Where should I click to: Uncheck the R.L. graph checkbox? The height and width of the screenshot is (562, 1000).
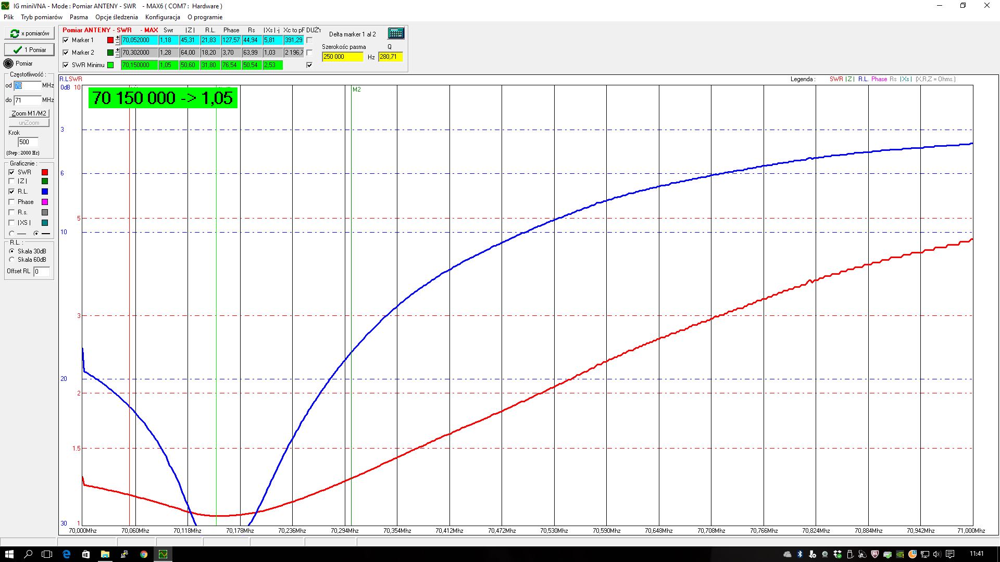[11, 191]
